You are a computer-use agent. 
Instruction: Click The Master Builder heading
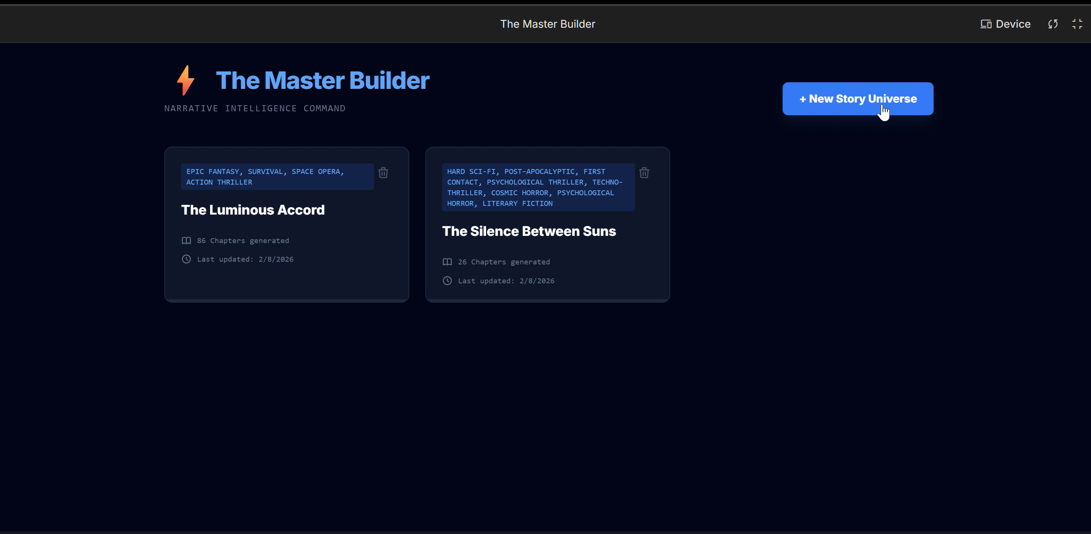point(322,81)
